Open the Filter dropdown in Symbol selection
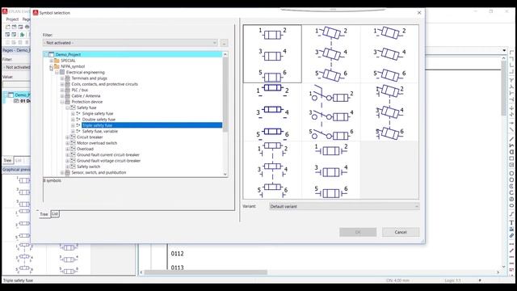 click(130, 43)
